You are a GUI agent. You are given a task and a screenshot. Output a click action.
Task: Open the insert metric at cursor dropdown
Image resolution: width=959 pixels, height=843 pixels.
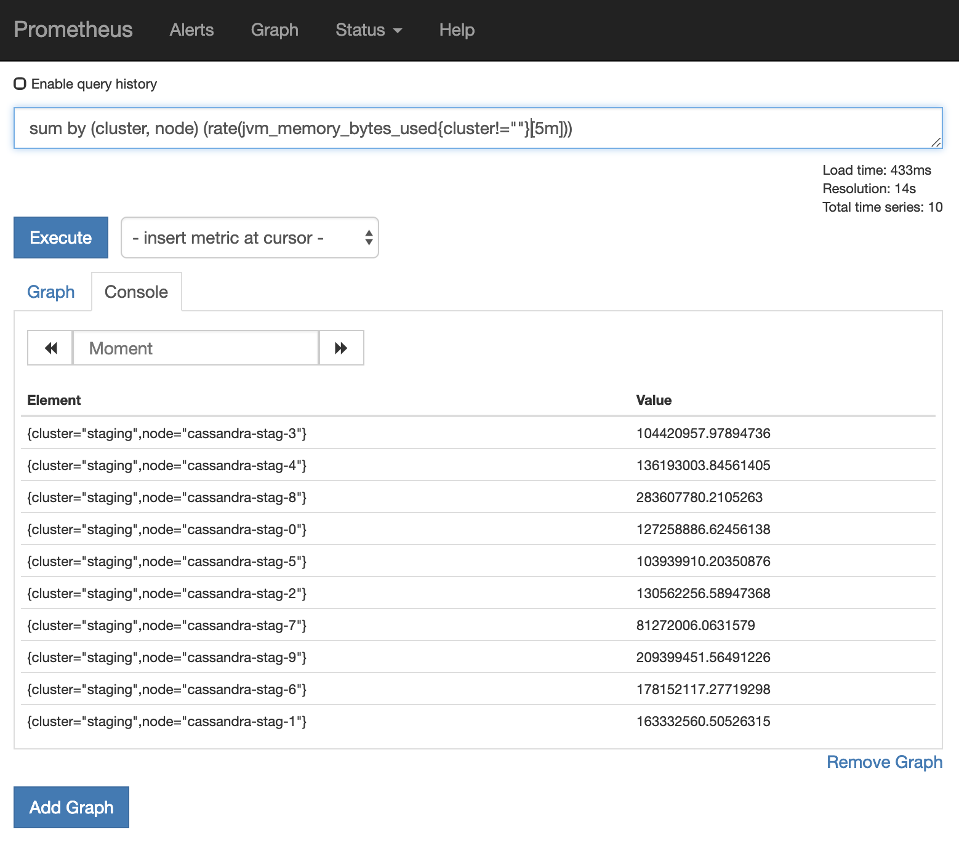(250, 238)
